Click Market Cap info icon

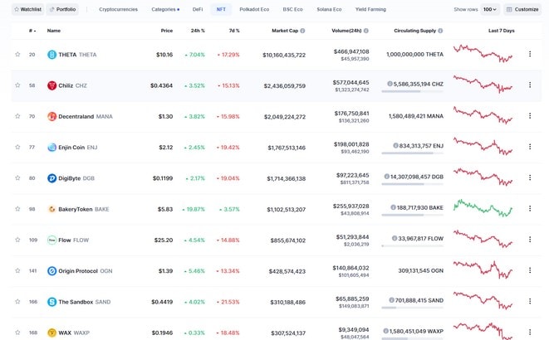[302, 31]
